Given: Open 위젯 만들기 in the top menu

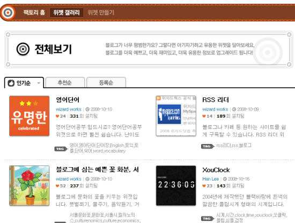Looking at the screenshot, I should coord(101,12).
